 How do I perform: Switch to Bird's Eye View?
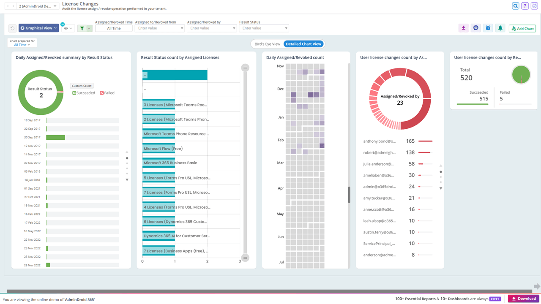click(x=267, y=44)
